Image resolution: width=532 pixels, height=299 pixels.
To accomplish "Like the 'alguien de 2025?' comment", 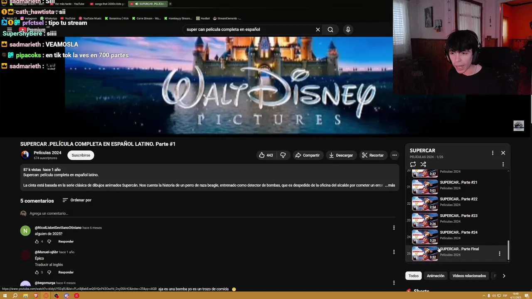I will click(37, 241).
